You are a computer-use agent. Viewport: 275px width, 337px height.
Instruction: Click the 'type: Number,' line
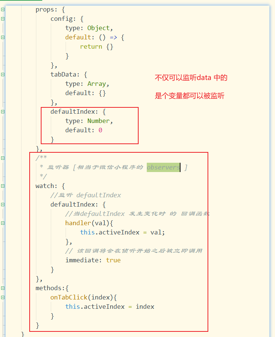coord(89,121)
